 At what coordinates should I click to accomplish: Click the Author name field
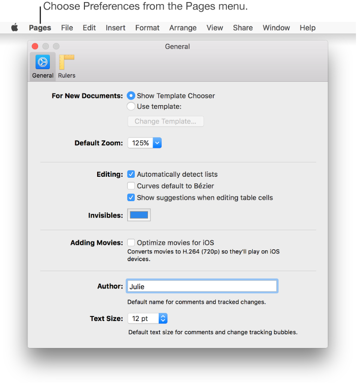(202, 286)
